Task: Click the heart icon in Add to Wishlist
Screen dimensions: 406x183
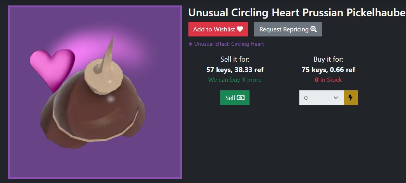Action: (240, 29)
